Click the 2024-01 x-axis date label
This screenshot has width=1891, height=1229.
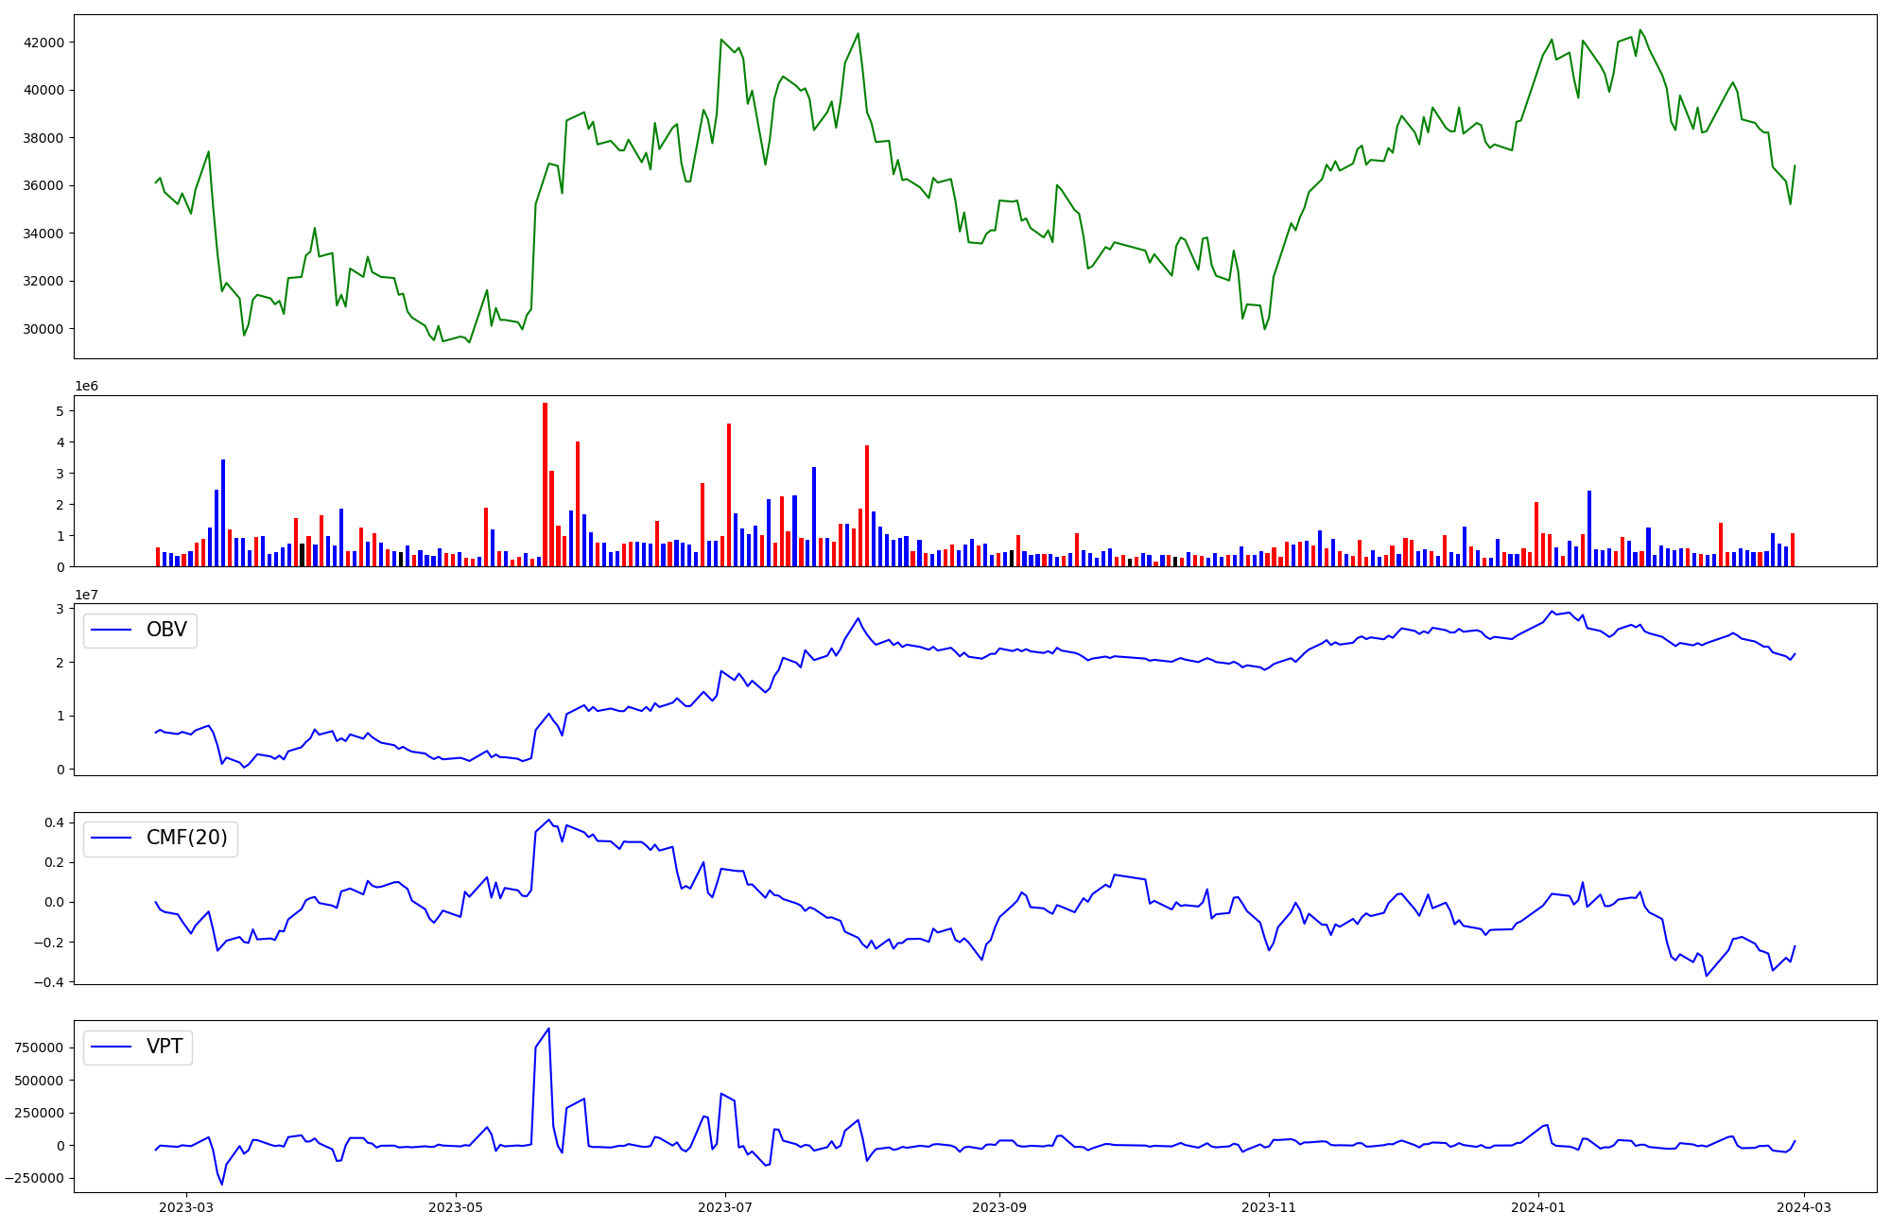(x=1538, y=1207)
